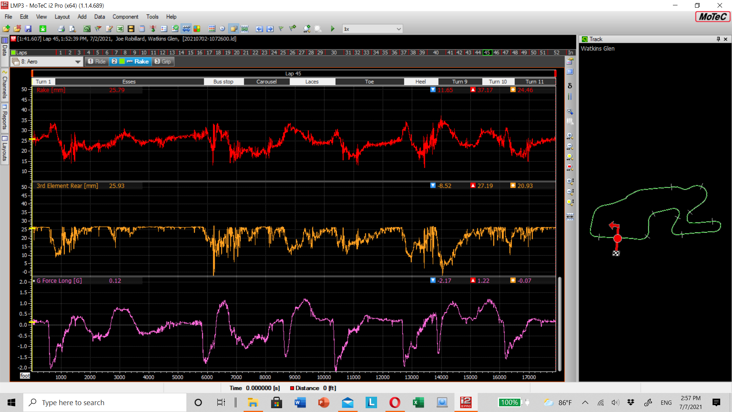Print the current worksheet
732x412 pixels.
pos(61,29)
